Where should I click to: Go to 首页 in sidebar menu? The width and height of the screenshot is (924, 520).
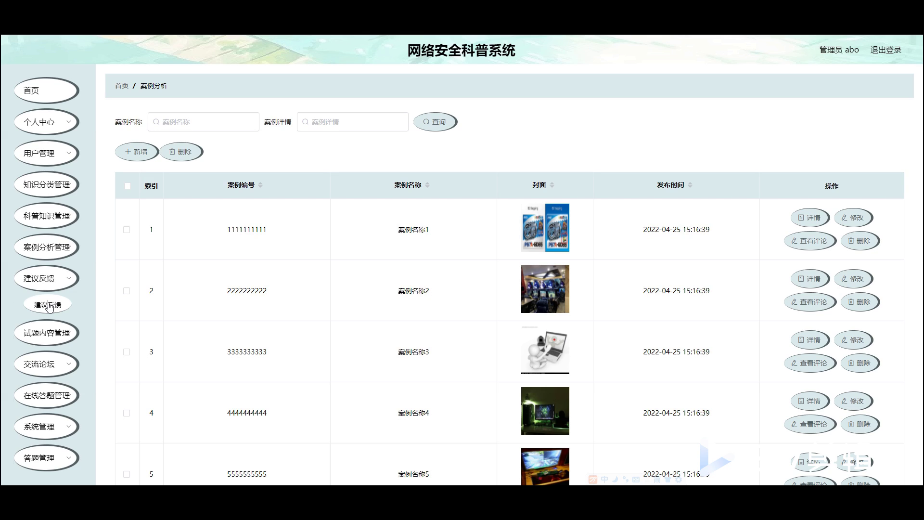(x=46, y=91)
